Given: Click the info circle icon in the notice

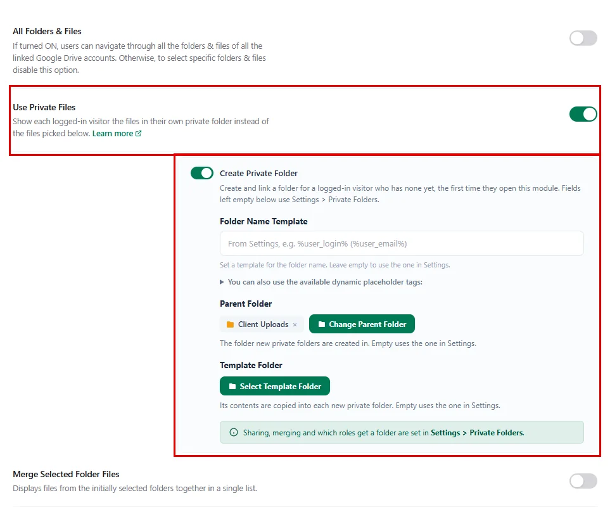Looking at the screenshot, I should click(233, 432).
